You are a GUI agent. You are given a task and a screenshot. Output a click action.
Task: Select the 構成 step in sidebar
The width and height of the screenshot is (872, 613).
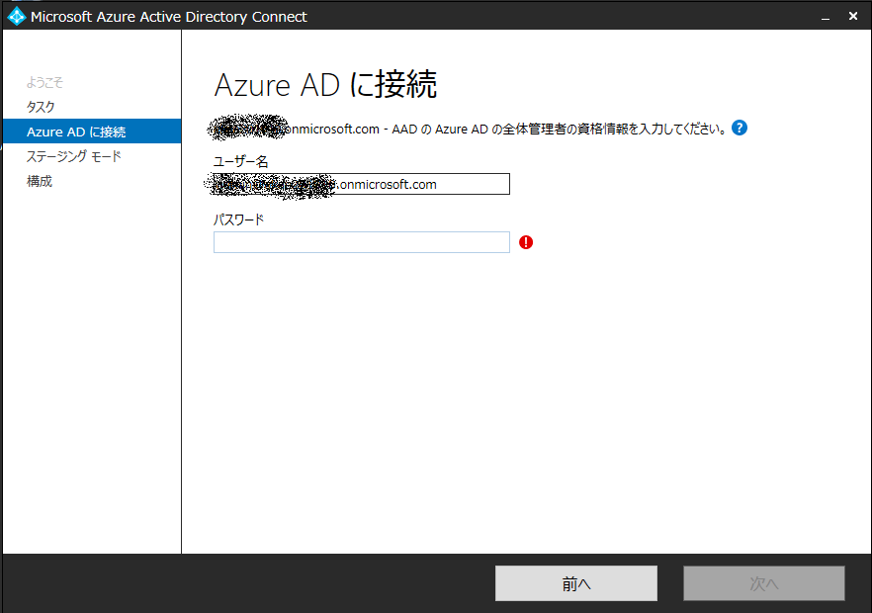39,181
